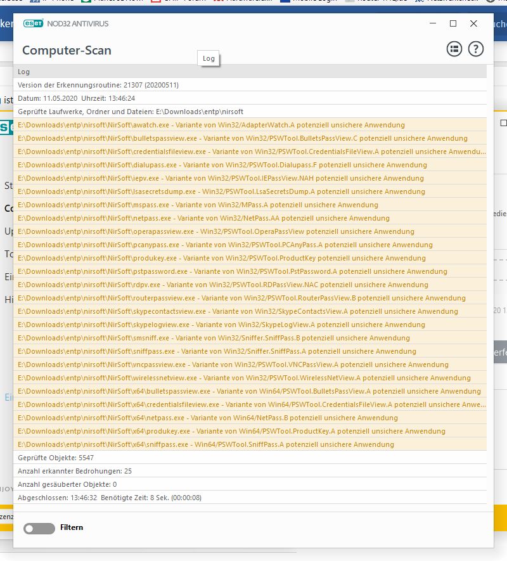The width and height of the screenshot is (507, 561).
Task: Select the pcanypass.exe detection row
Action: (x=250, y=245)
